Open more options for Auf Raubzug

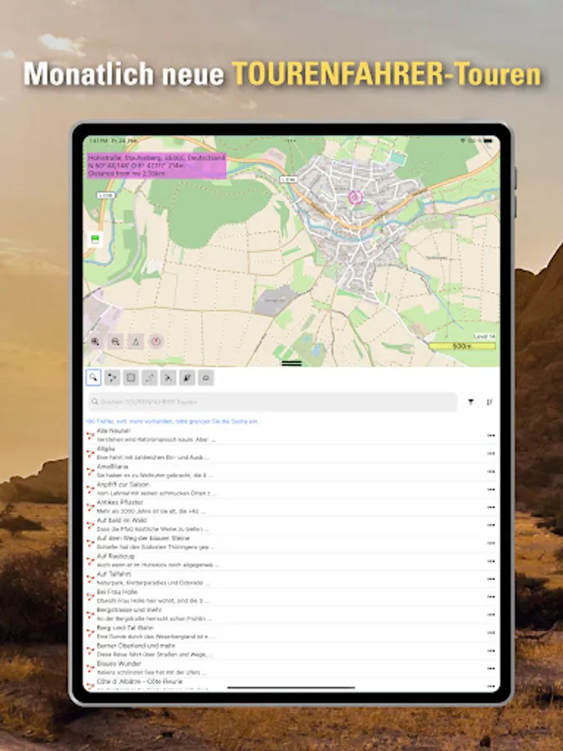point(490,561)
